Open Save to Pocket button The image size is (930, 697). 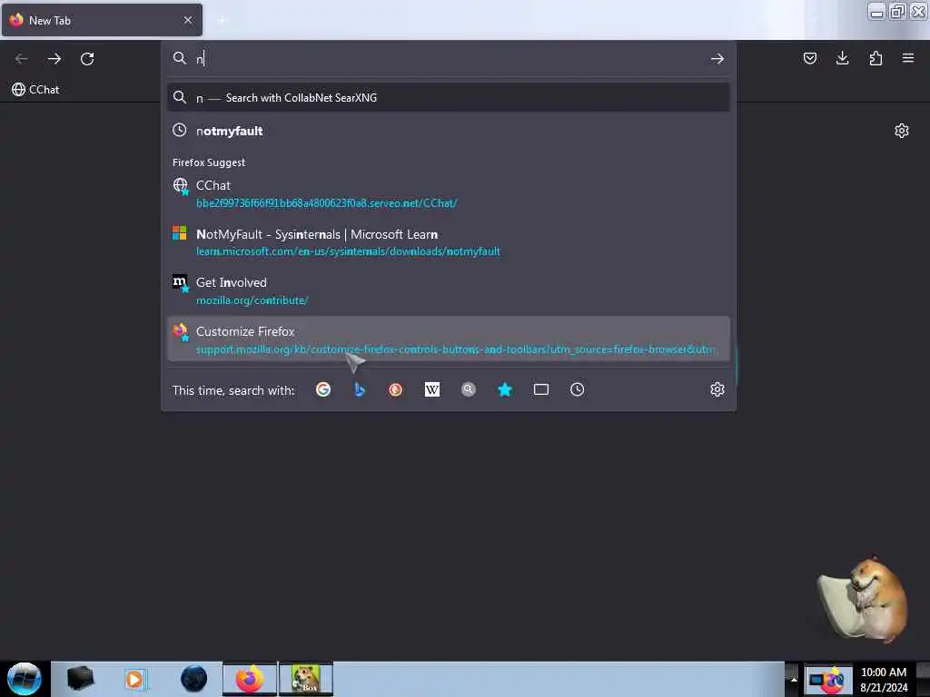coord(809,58)
